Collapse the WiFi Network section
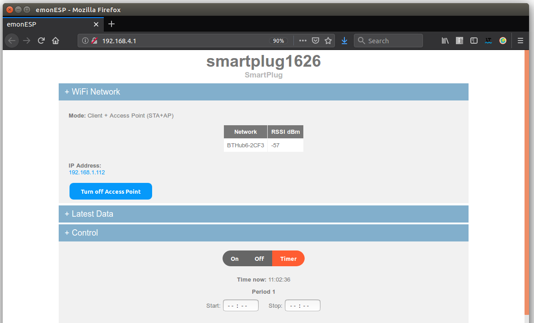This screenshot has width=534, height=323. pos(264,92)
